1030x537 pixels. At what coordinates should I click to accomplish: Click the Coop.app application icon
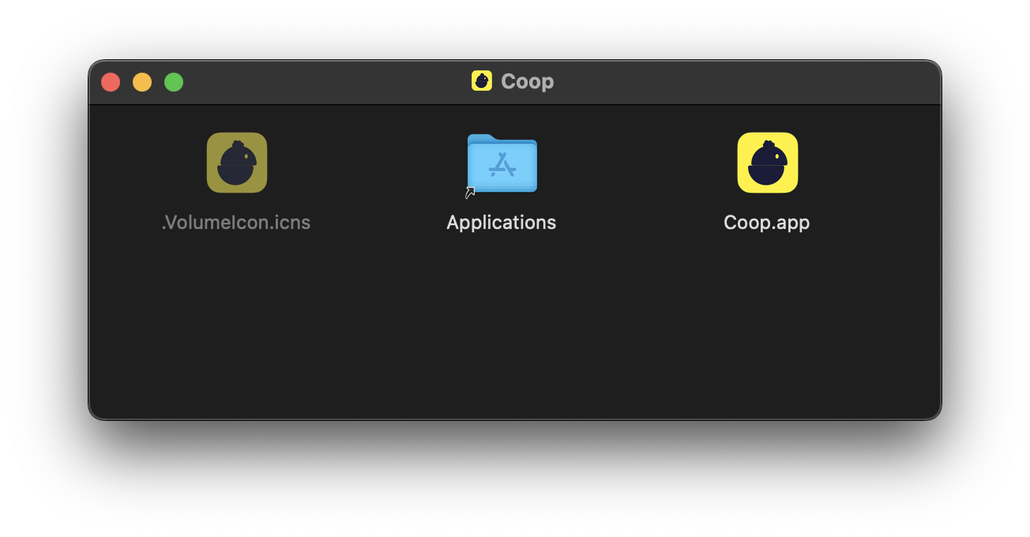tap(767, 163)
